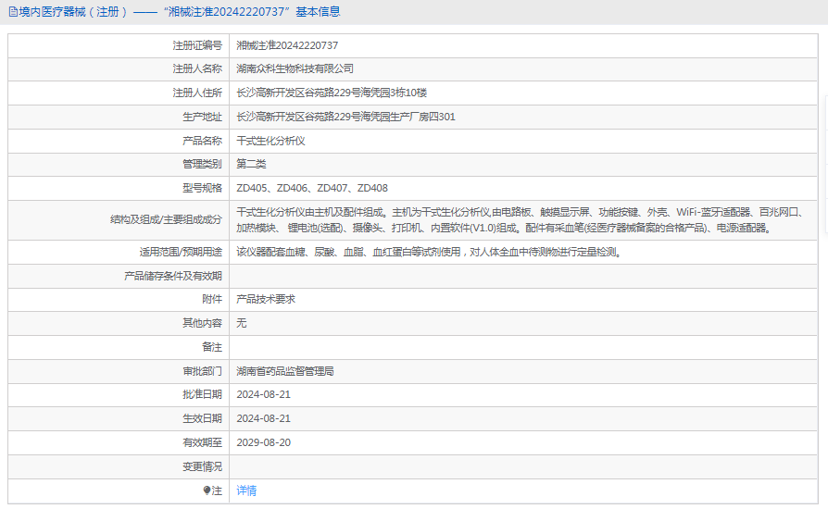828x509 pixels.
Task: Click the intended use text starting 该仪器配套血糖
Action: pos(430,252)
